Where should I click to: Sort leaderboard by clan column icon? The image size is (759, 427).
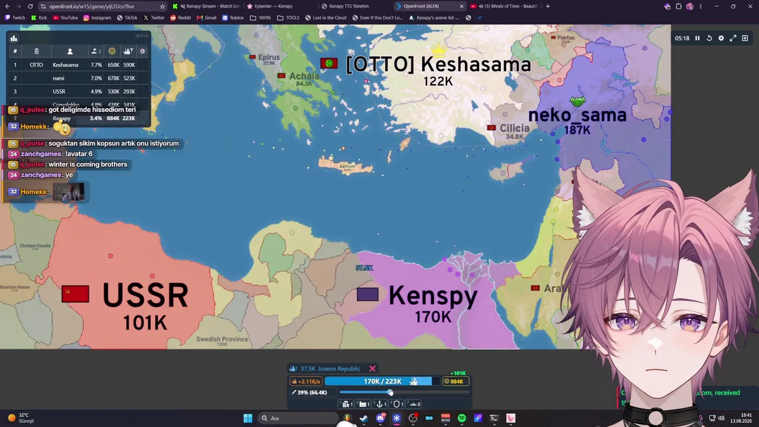(x=36, y=52)
